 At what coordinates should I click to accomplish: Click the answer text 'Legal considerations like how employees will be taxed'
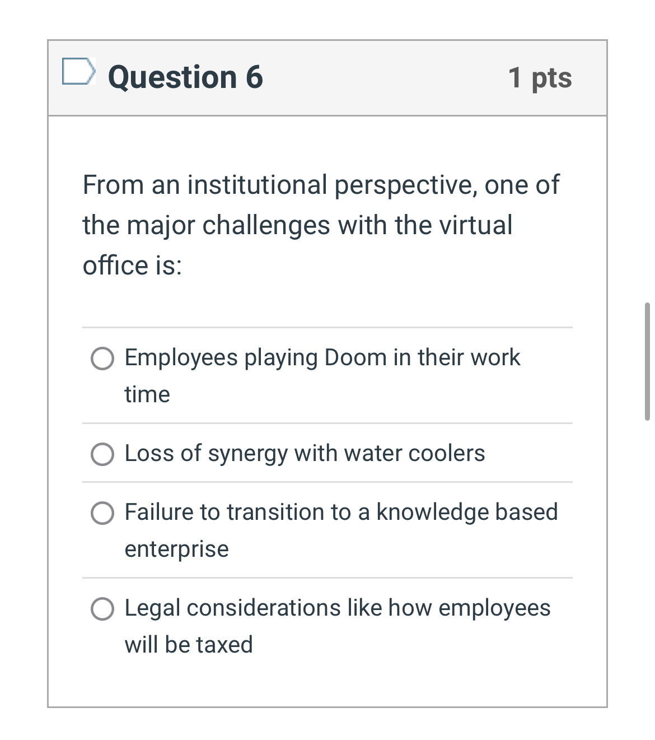[337, 608]
